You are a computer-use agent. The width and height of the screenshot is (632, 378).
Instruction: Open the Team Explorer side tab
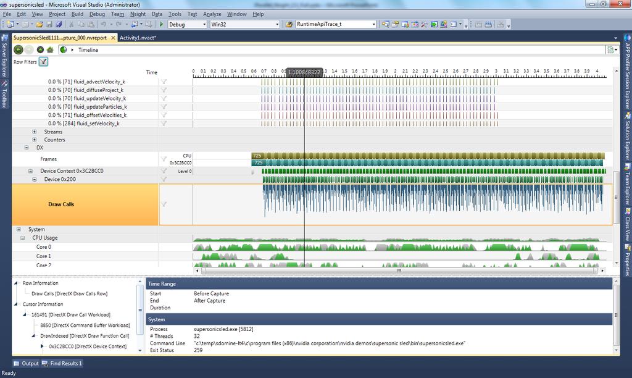pos(627,184)
